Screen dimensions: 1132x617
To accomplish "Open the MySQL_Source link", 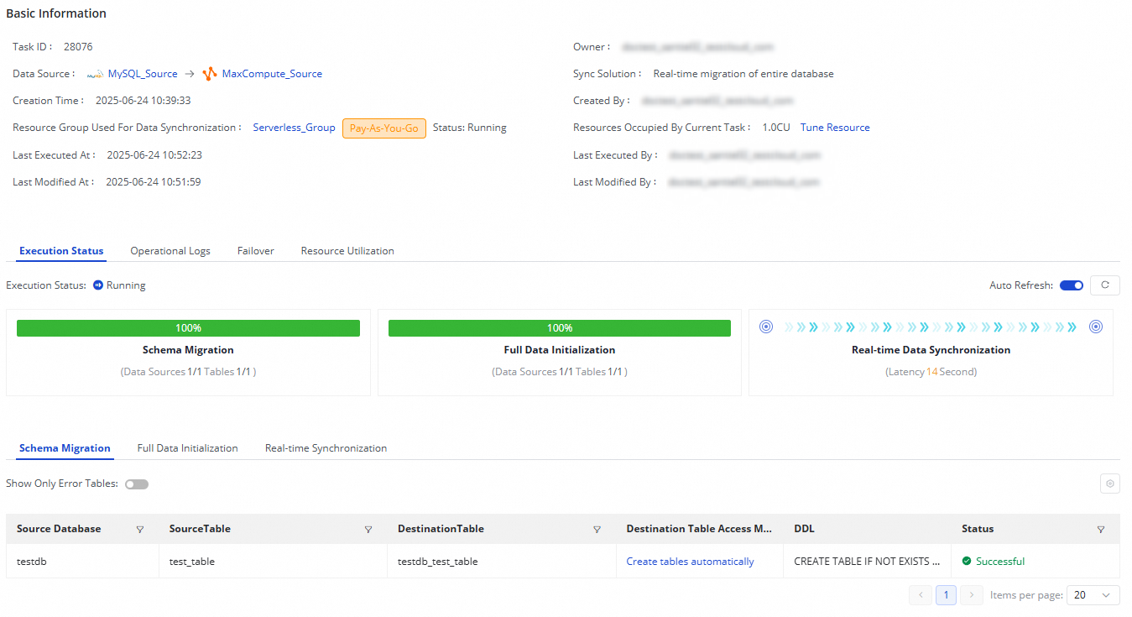I will 143,74.
